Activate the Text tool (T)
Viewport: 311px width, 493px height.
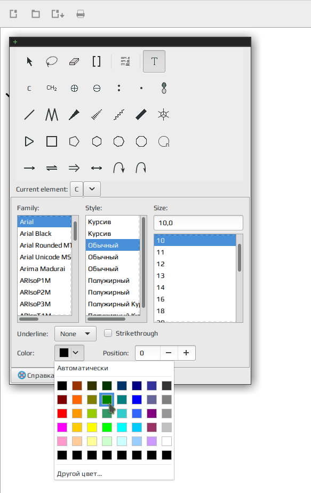(x=154, y=61)
